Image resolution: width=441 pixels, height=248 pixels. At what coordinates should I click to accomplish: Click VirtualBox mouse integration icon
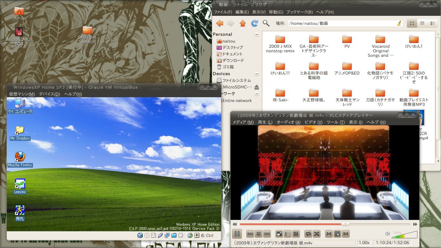(190, 235)
